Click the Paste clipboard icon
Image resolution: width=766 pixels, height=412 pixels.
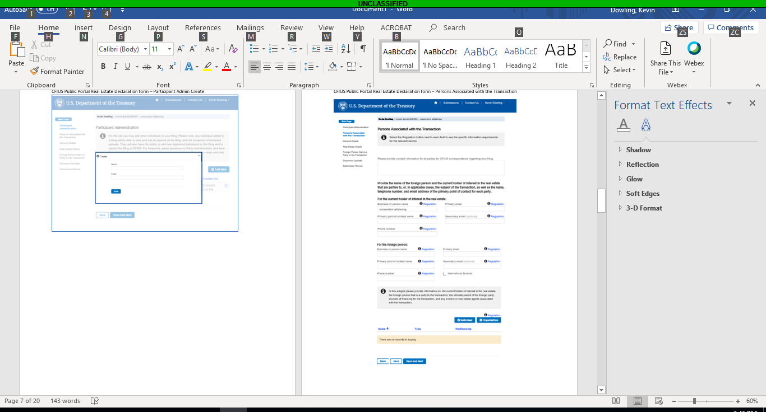tap(16, 49)
